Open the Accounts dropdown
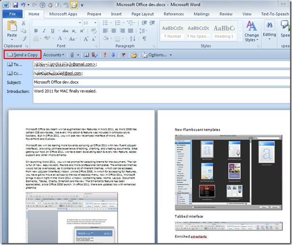The width and height of the screenshot is (292, 245). click(x=54, y=55)
